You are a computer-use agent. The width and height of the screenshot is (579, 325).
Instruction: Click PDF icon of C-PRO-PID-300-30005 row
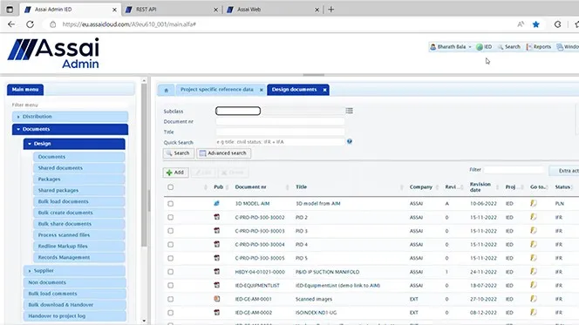coord(217,258)
